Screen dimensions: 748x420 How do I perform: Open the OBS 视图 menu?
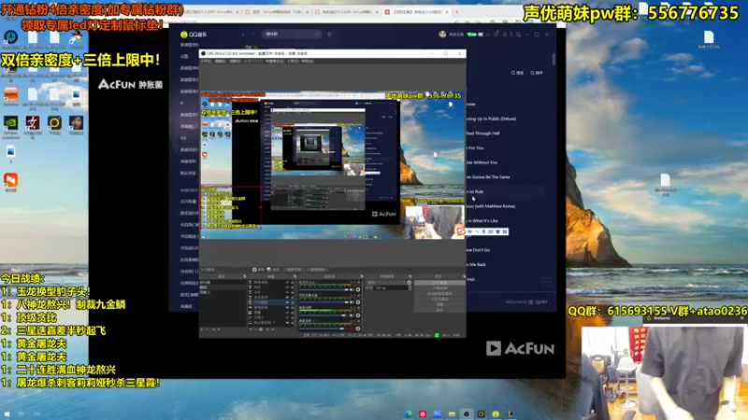click(236, 61)
